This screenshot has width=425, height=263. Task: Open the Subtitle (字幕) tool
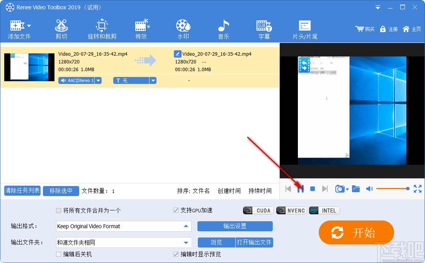tap(264, 29)
